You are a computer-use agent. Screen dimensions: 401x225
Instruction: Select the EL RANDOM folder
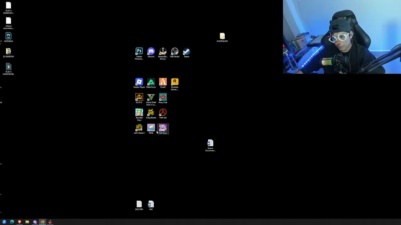click(8, 53)
